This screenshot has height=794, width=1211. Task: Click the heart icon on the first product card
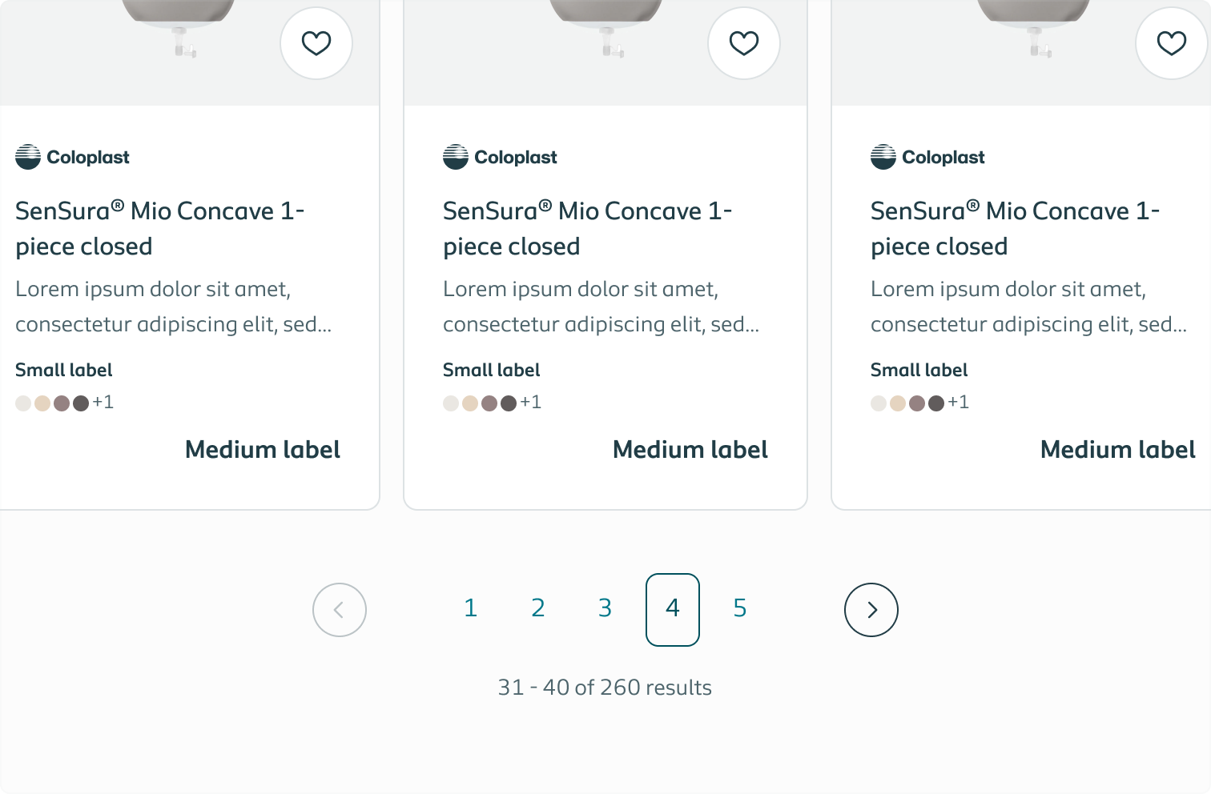(x=316, y=43)
